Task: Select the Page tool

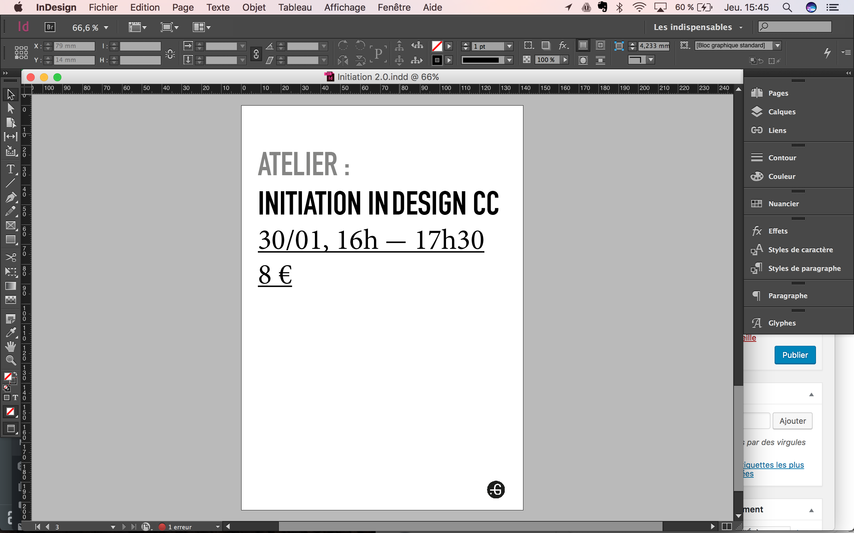Action: [x=11, y=122]
